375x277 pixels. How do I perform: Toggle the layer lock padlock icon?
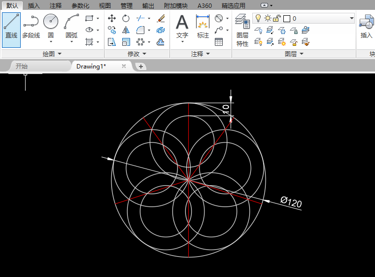click(277, 18)
